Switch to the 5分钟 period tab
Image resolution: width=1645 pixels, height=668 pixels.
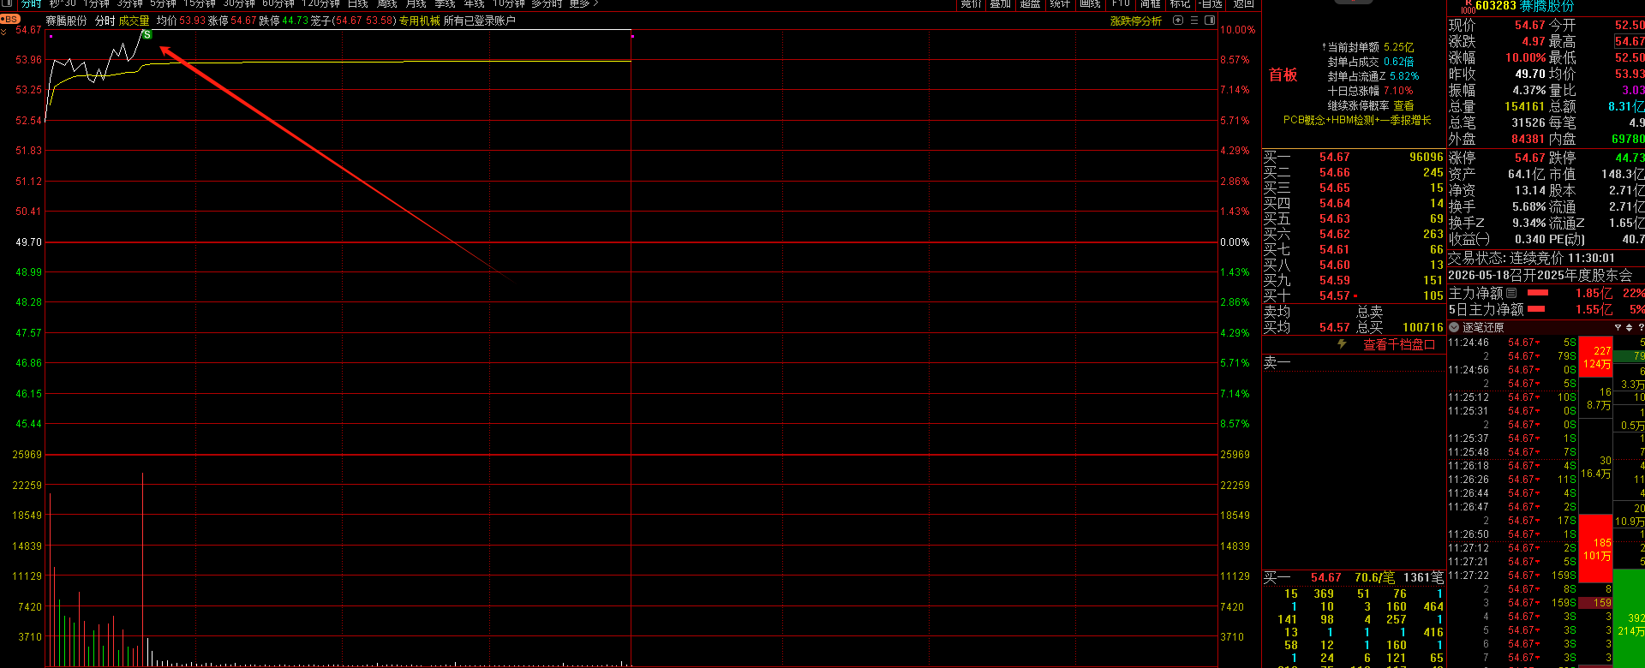click(x=163, y=4)
